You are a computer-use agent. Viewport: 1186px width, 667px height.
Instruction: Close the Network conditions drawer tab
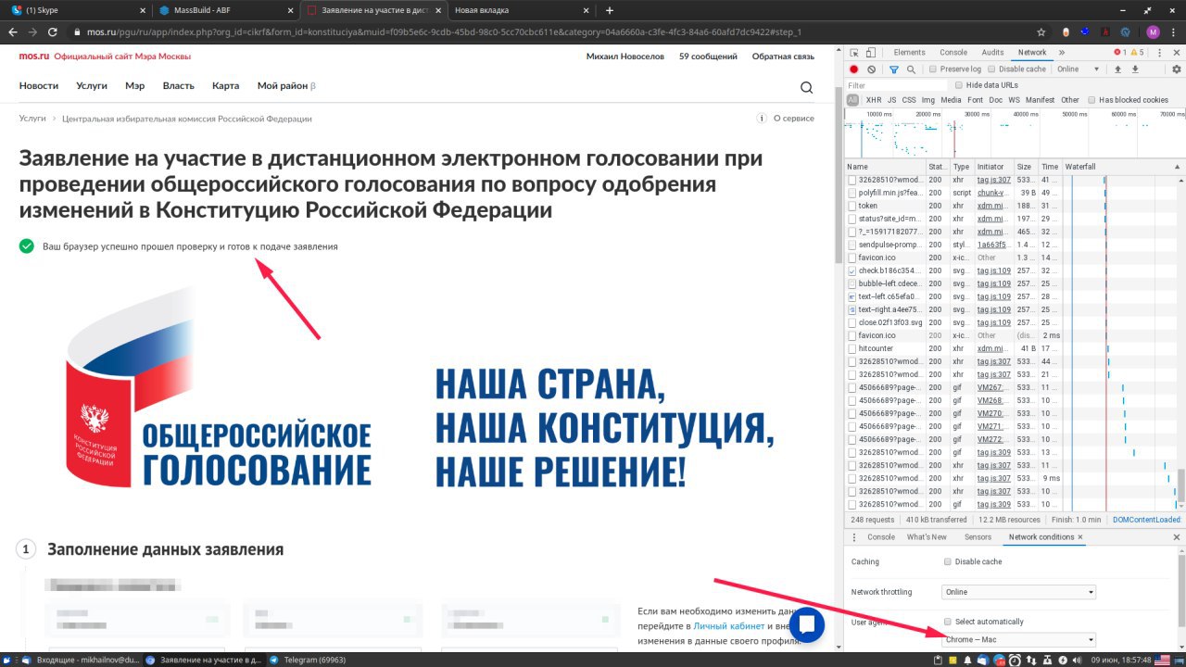(x=1080, y=537)
